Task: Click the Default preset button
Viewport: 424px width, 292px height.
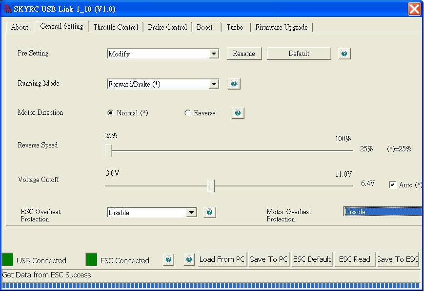Action: (299, 54)
